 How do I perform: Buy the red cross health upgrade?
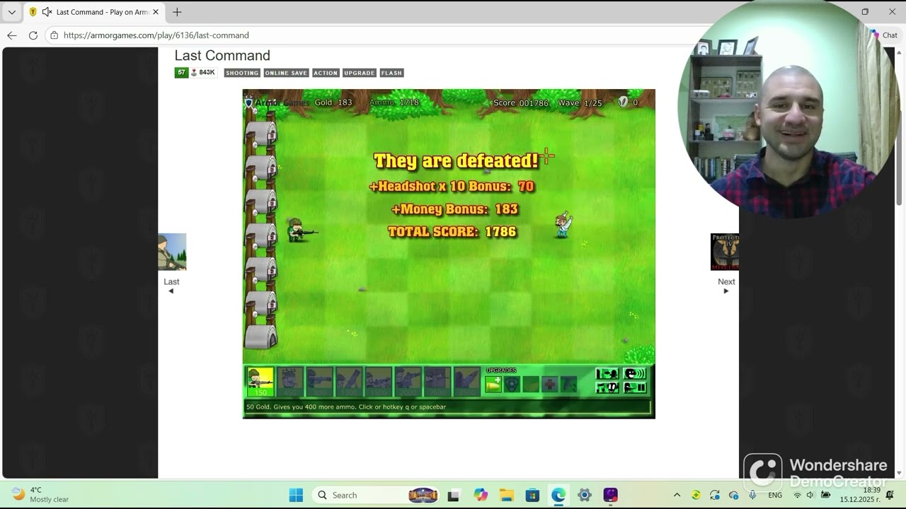(549, 384)
